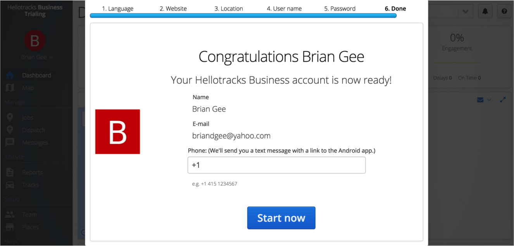Select the 4. User name wizard step
This screenshot has width=514, height=246.
(284, 9)
